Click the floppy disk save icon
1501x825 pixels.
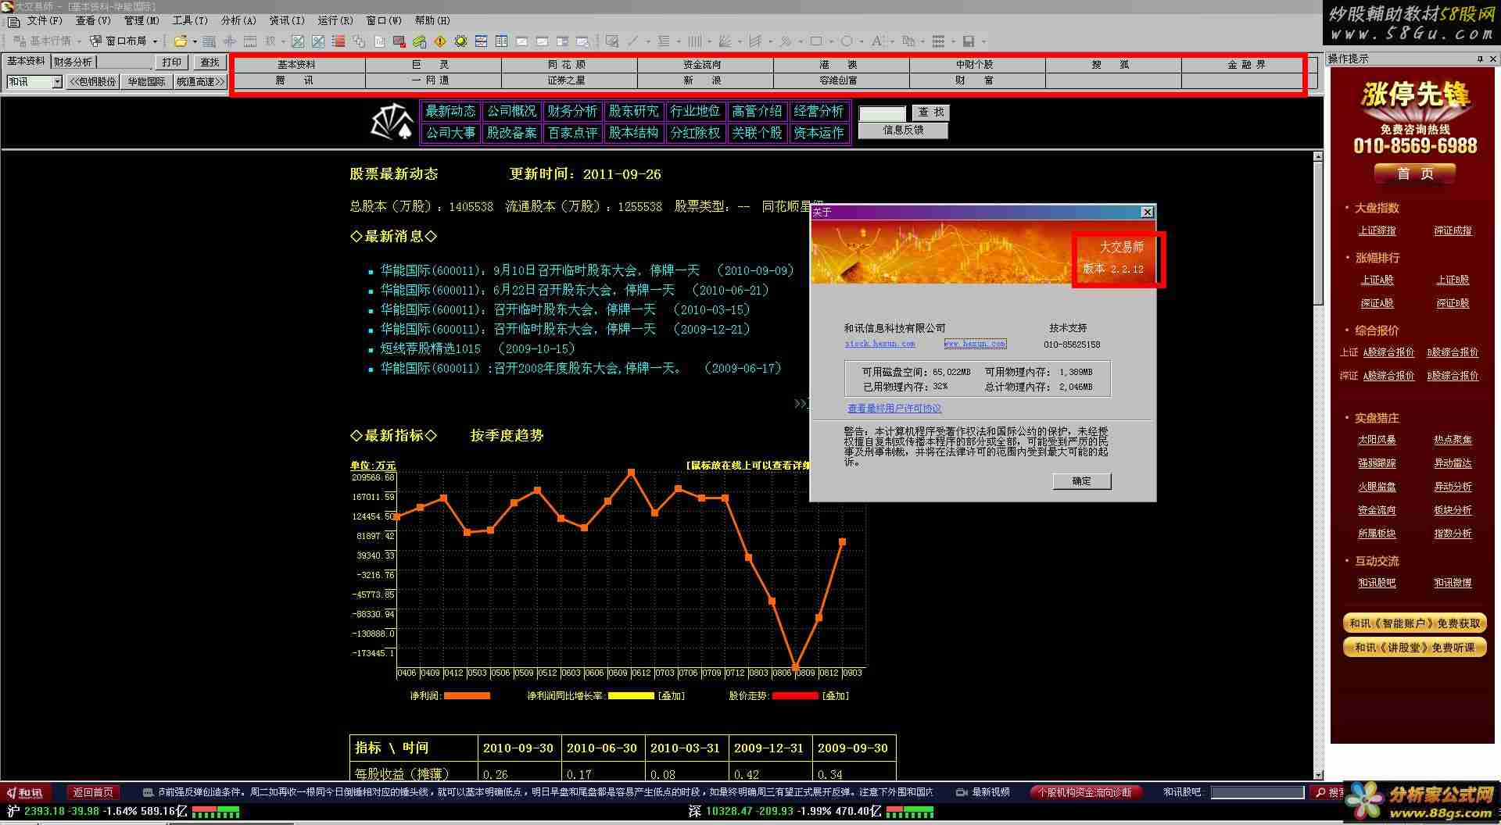pos(969,41)
